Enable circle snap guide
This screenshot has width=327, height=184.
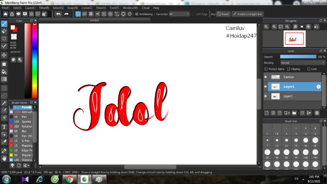(110, 14)
